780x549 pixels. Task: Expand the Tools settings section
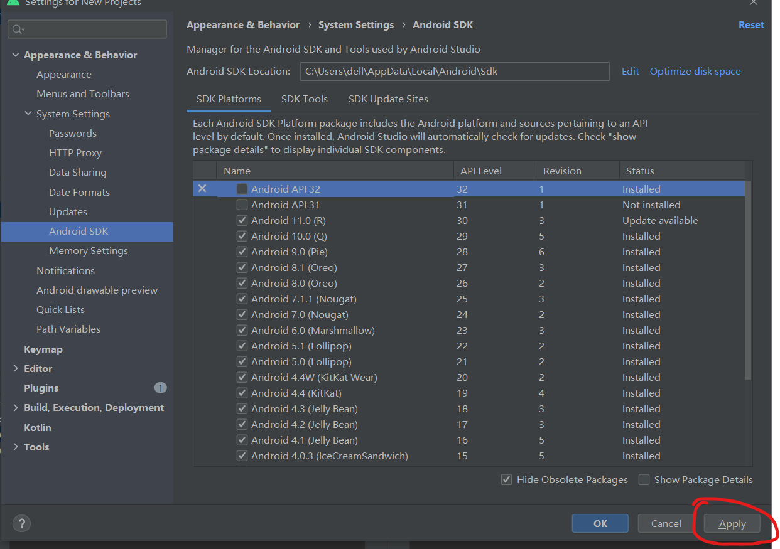point(15,447)
